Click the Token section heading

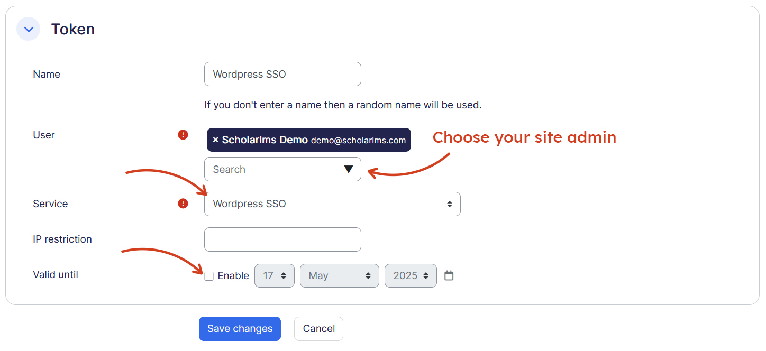[x=73, y=29]
